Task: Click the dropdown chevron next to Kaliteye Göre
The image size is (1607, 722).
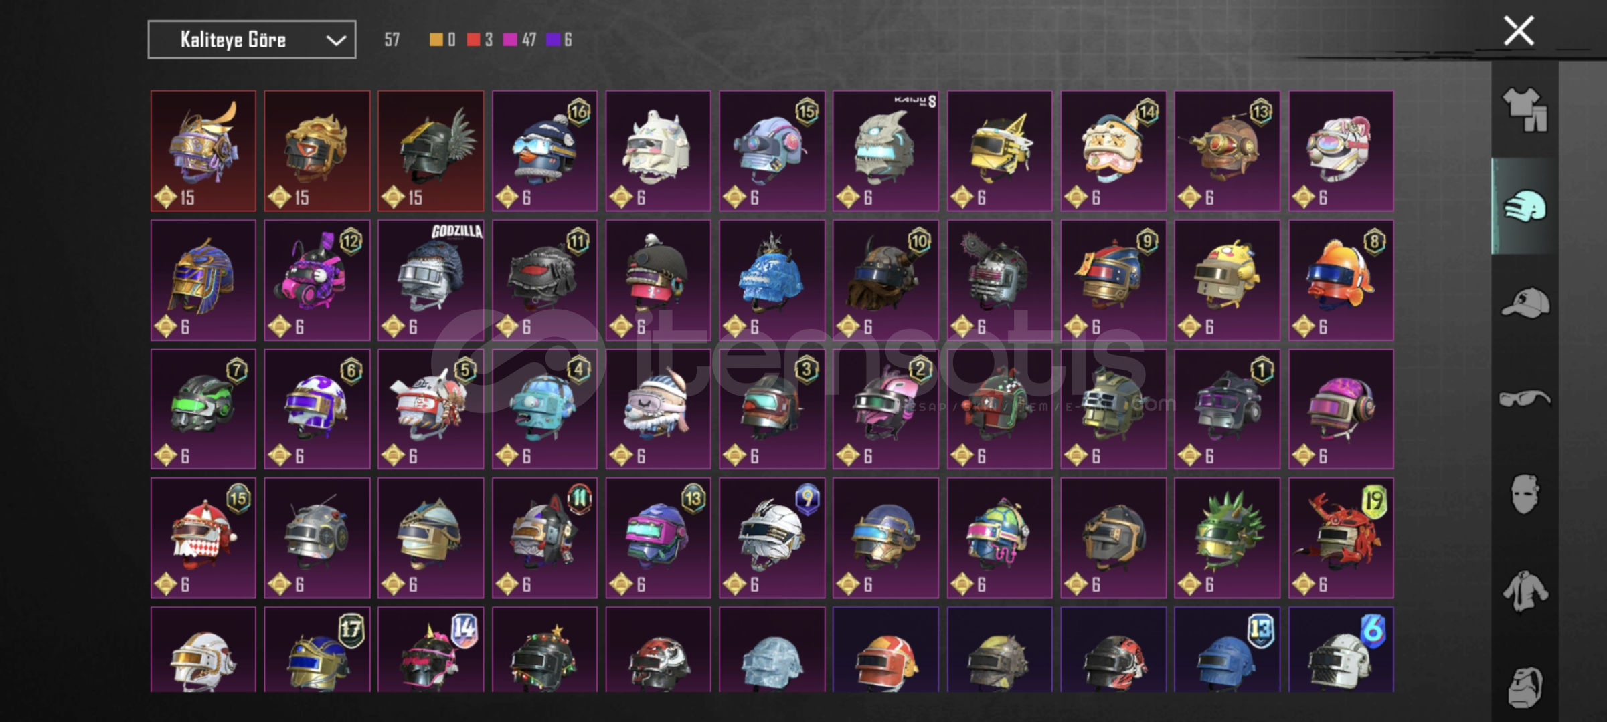Action: tap(335, 41)
